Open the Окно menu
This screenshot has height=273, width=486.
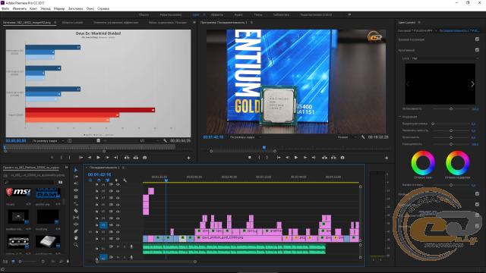coord(90,8)
